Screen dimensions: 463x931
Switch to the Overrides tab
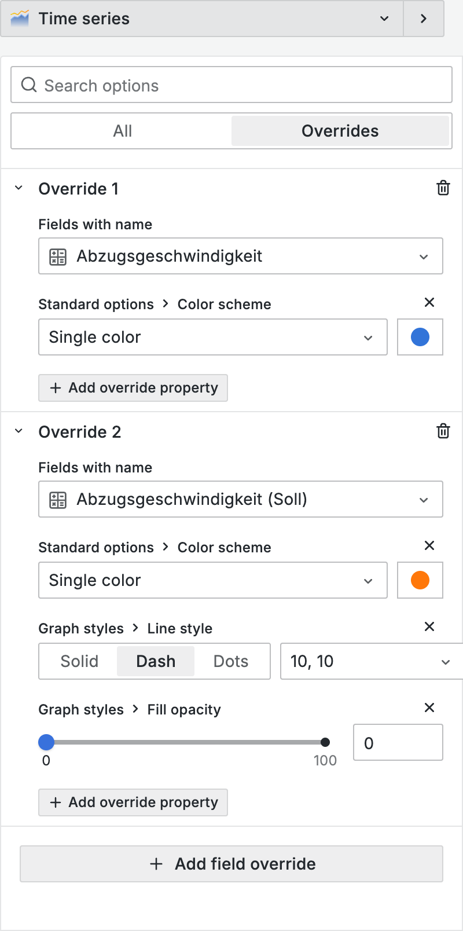(340, 131)
